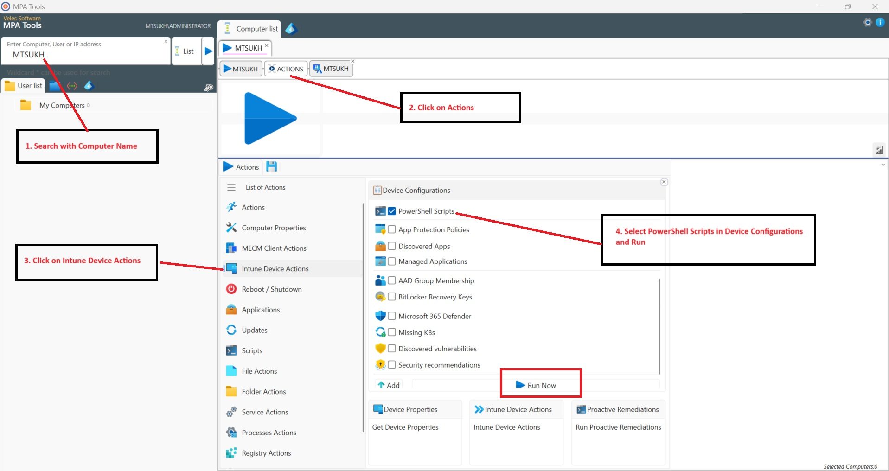Click the Add button

[x=389, y=385]
